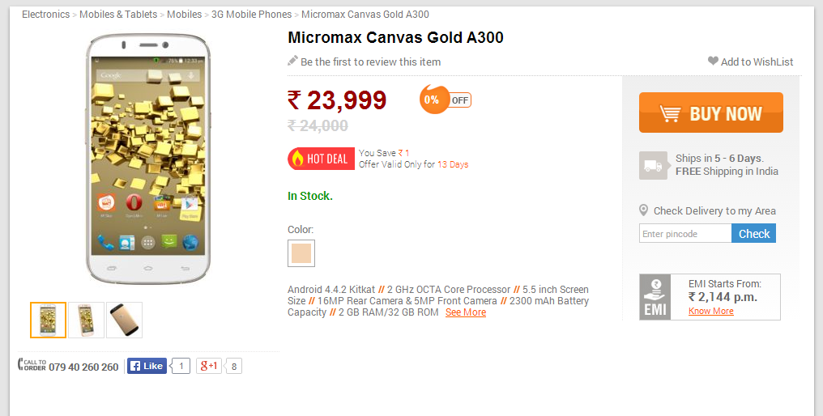
Task: Select the gold color swatch
Action: click(x=301, y=253)
